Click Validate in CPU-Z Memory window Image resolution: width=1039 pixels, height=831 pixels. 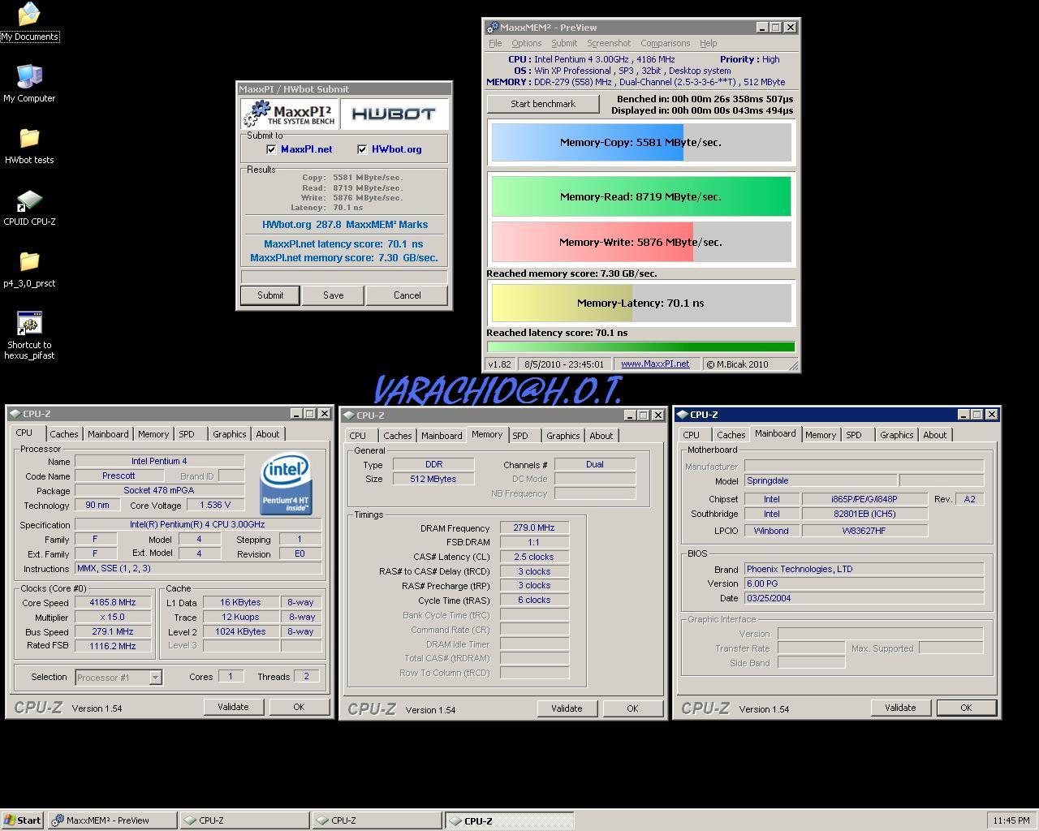coord(567,708)
